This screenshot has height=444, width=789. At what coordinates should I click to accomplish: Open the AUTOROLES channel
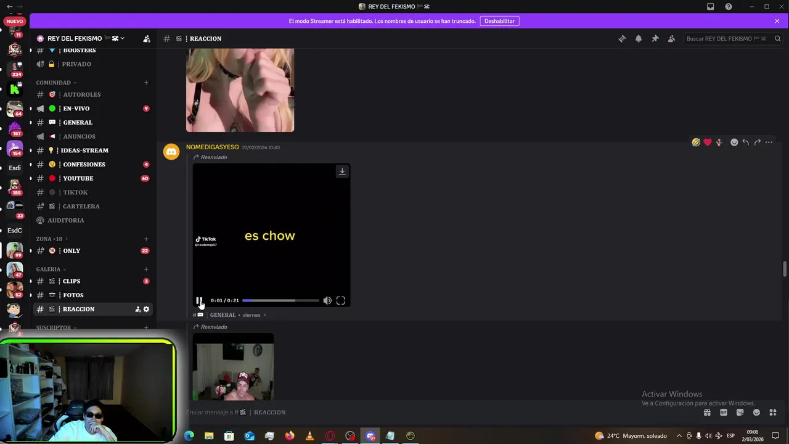92,94
